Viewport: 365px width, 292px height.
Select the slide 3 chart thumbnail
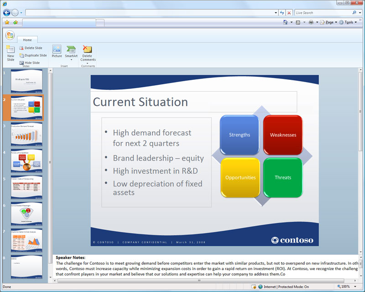[26, 134]
